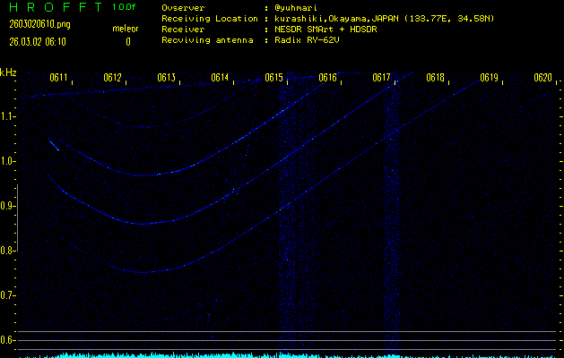The height and width of the screenshot is (358, 564).
Task: Click the 0611 time marker
Action: [x=59, y=78]
